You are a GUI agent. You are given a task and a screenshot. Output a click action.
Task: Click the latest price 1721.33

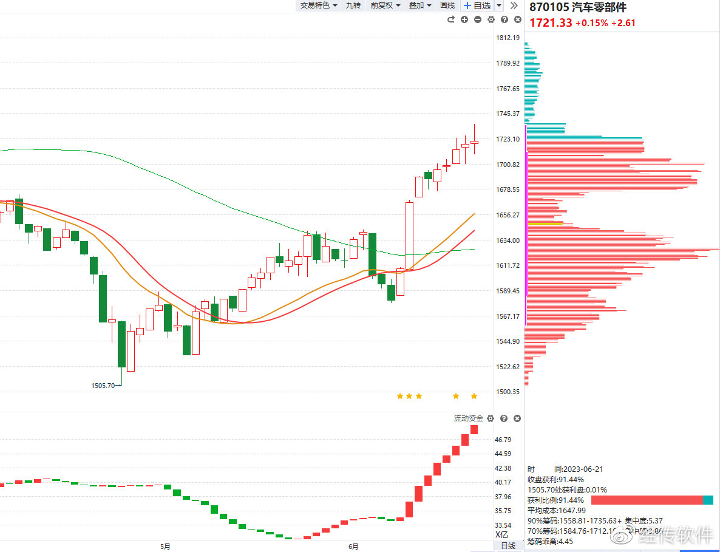[551, 23]
